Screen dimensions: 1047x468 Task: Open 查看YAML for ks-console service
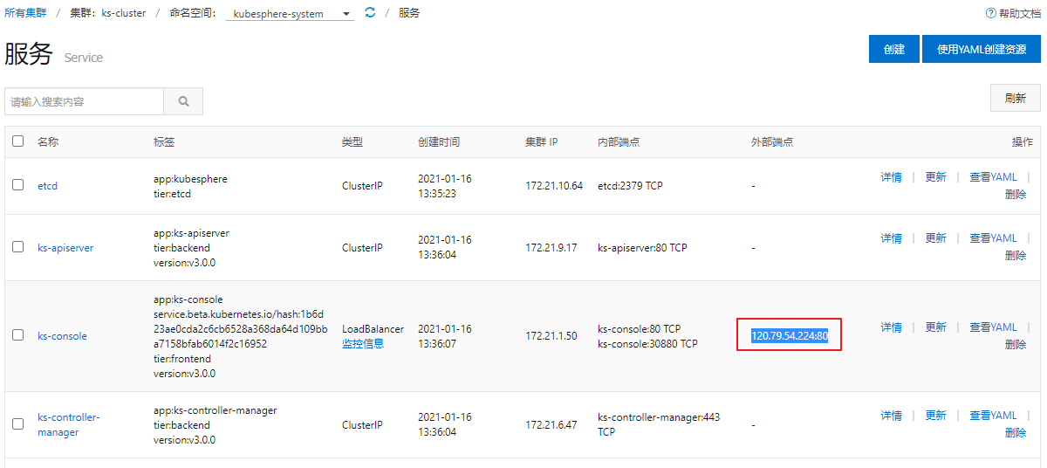pyautogui.click(x=993, y=327)
